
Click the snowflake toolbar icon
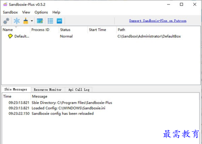(17, 21)
